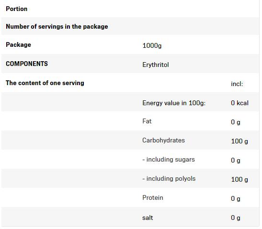Click the Carbohydrates 100 g value

(239, 142)
